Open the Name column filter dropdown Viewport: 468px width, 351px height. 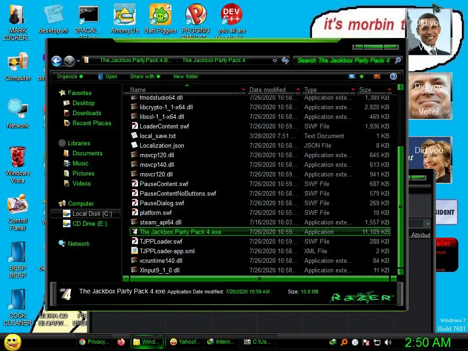[243, 90]
